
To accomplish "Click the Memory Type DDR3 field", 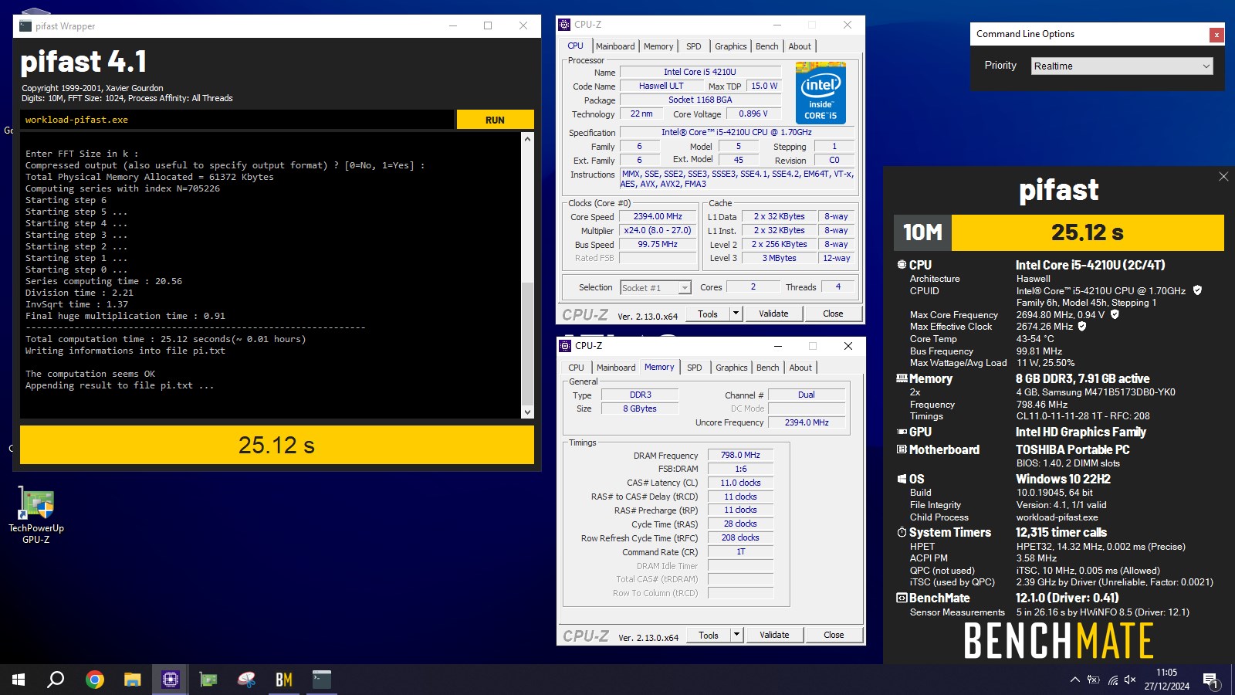I will coord(640,395).
